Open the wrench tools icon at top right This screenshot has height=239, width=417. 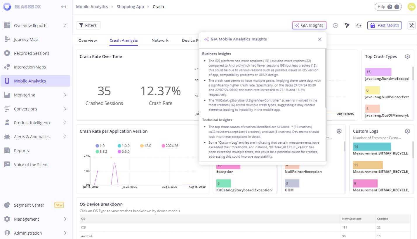(x=411, y=25)
